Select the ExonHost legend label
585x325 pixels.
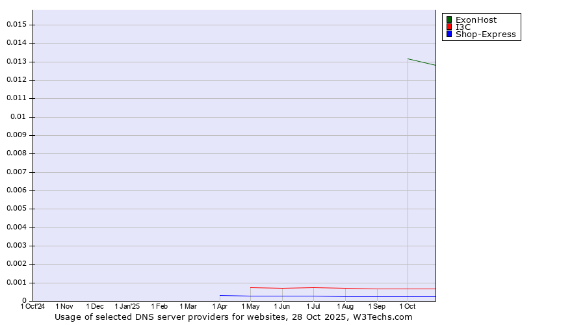tap(476, 19)
